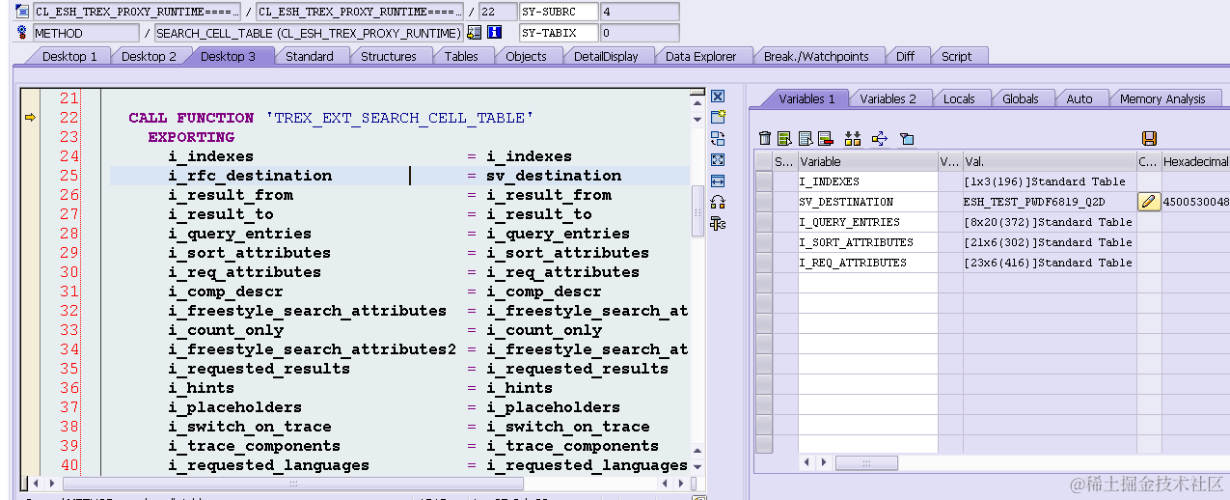1230x500 pixels.
Task: Click the SY-TABIX field
Action: [x=558, y=33]
